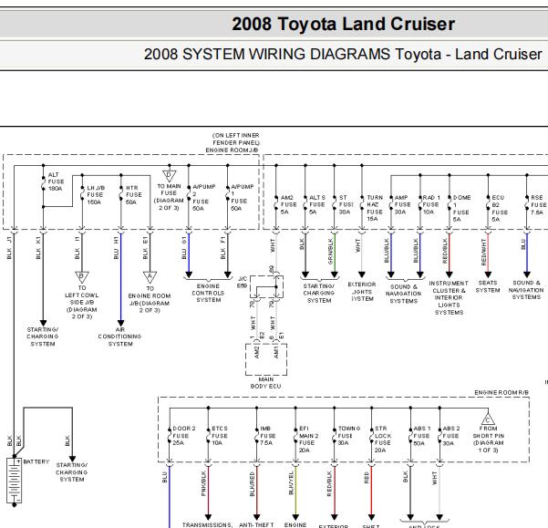
Task: Click the ABS 2 FUSE 30A label
Action: [x=451, y=435]
